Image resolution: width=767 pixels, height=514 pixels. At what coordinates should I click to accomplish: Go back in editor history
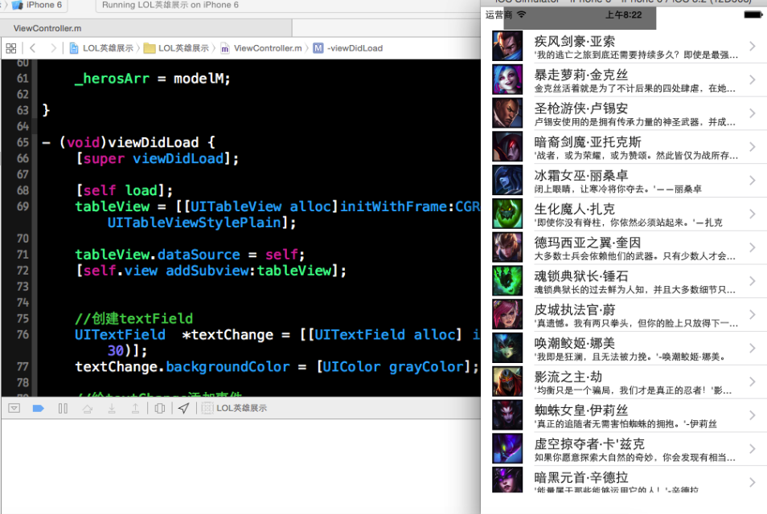tap(33, 48)
